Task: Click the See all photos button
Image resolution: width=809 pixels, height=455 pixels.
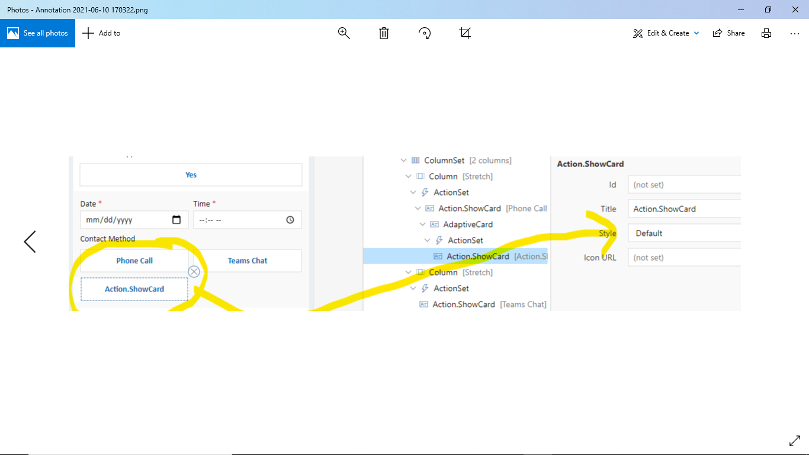Action: click(37, 33)
